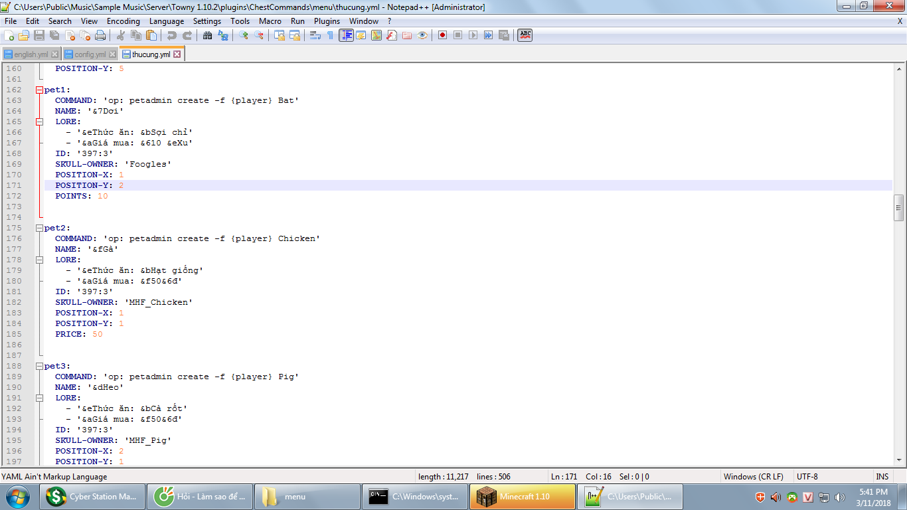This screenshot has width=907, height=510.
Task: Toggle file monitoring eye icon
Action: point(422,35)
